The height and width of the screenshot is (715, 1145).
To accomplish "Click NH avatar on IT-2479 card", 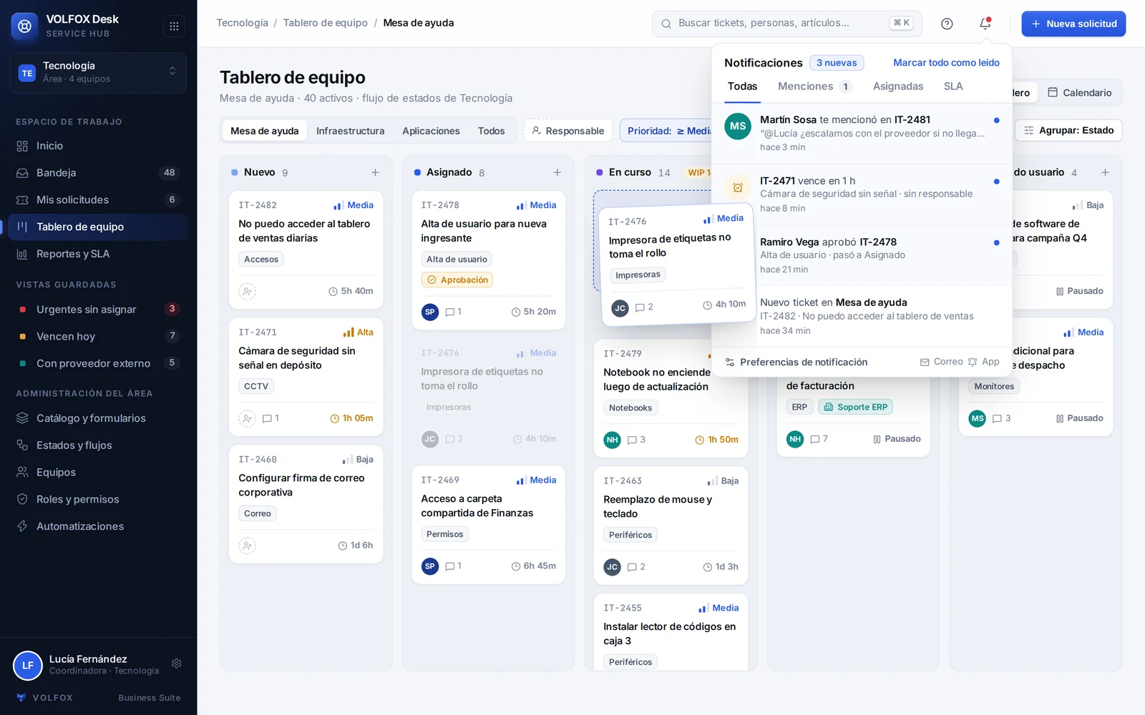I will [x=612, y=440].
